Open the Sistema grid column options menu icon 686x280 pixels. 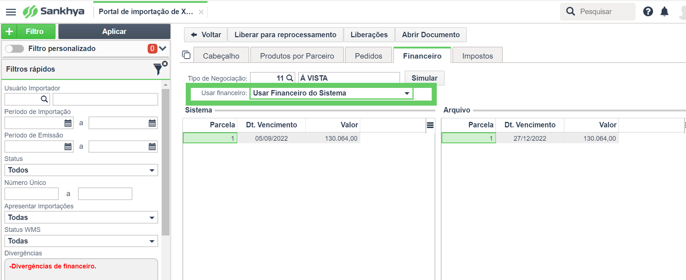pyautogui.click(x=430, y=125)
